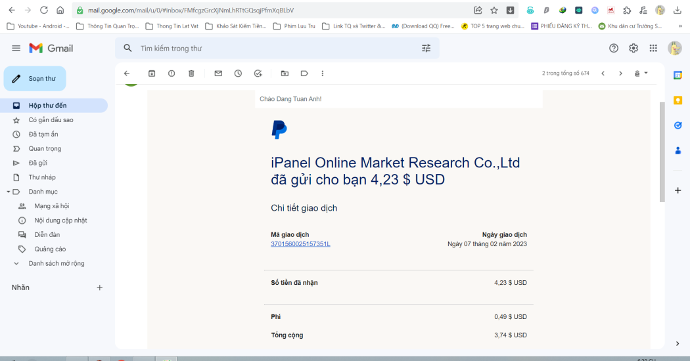Open Khảo Sát Kiếm Tiền bookmark folder
Viewport: 690px width, 361px height.
click(x=236, y=26)
